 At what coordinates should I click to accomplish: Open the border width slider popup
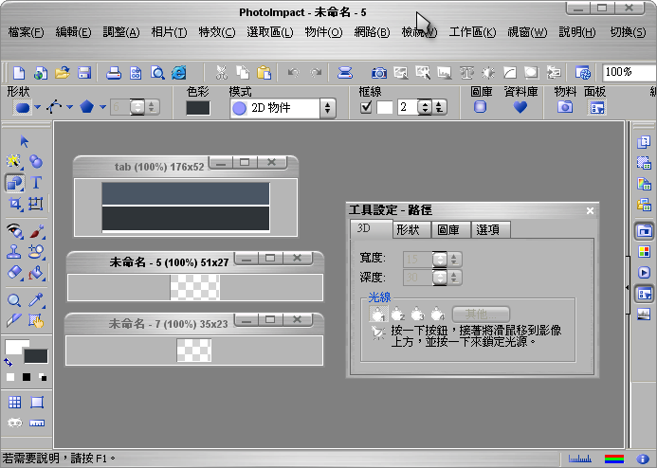[x=439, y=108]
